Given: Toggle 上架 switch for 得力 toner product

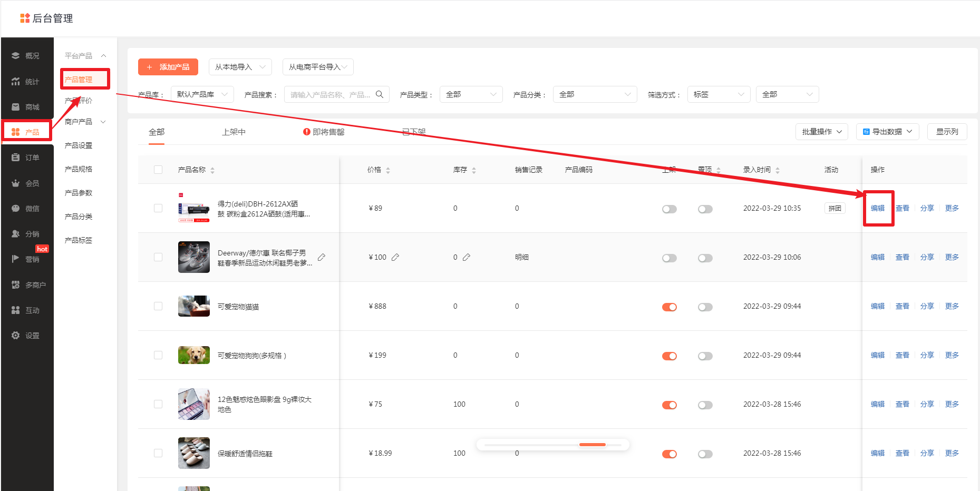Looking at the screenshot, I should coord(669,209).
